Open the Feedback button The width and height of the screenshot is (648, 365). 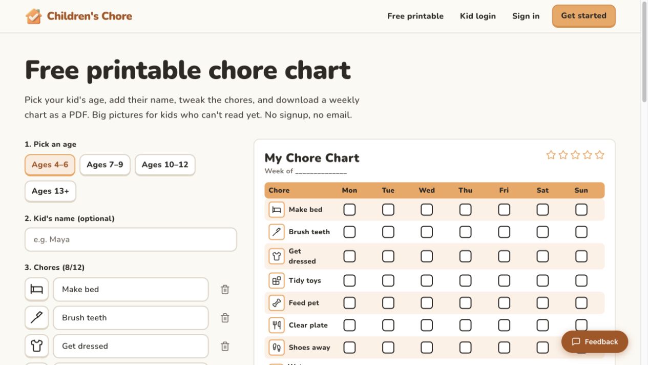(595, 342)
